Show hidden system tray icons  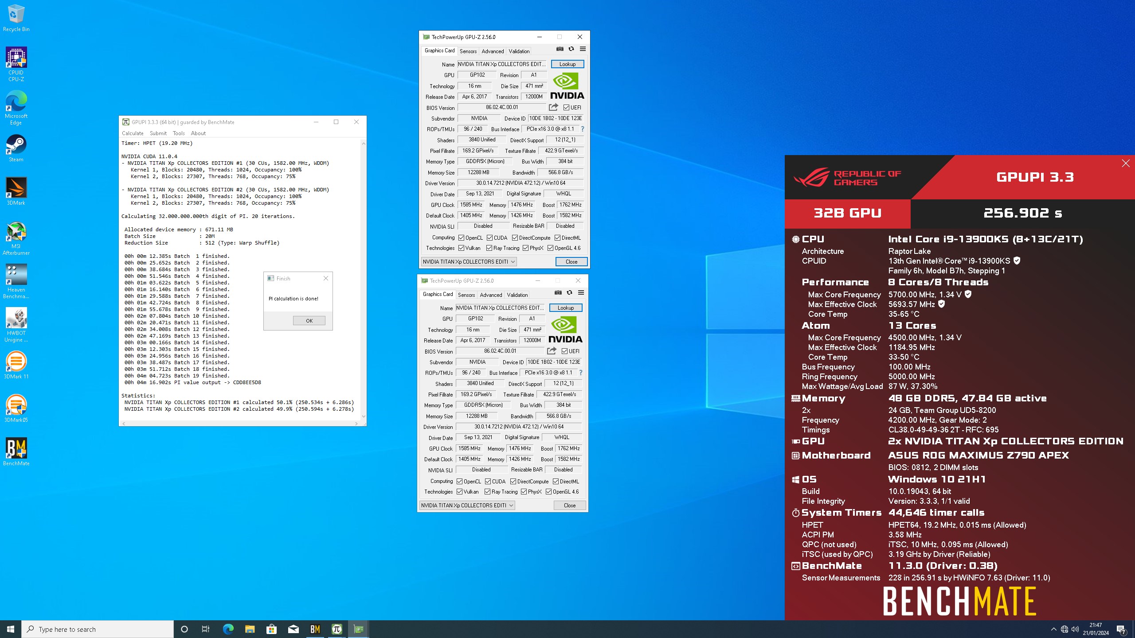click(x=1054, y=629)
